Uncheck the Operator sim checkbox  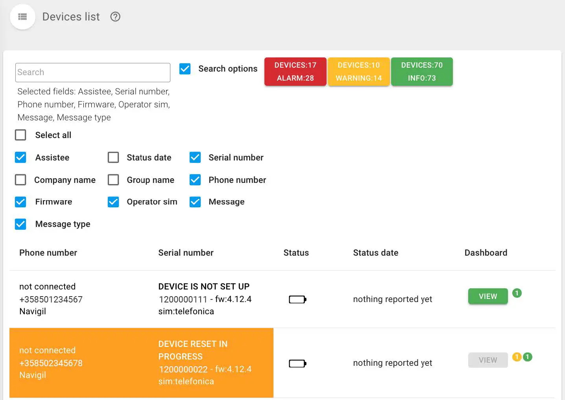tap(113, 202)
